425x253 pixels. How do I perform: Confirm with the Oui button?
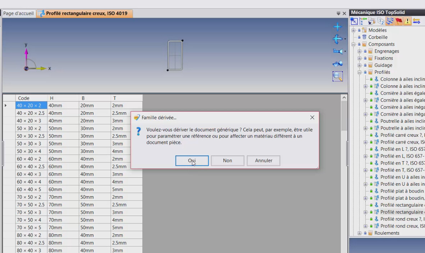pyautogui.click(x=192, y=161)
